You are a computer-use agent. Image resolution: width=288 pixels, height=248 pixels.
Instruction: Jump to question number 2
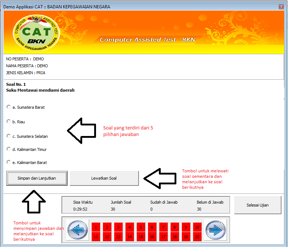(107, 227)
